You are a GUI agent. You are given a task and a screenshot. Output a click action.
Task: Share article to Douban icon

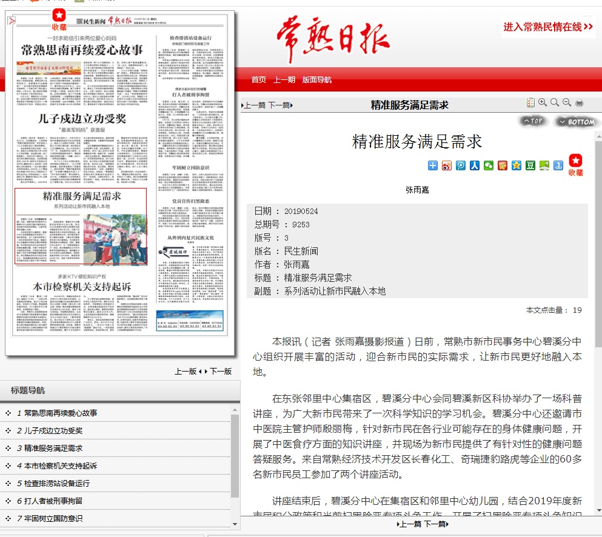coord(530,165)
